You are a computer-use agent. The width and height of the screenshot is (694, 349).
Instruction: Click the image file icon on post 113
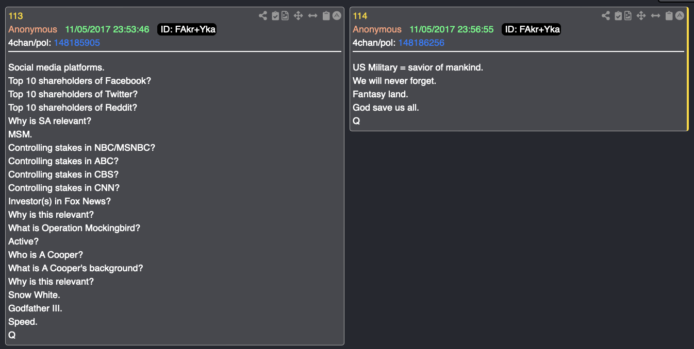[x=285, y=16]
